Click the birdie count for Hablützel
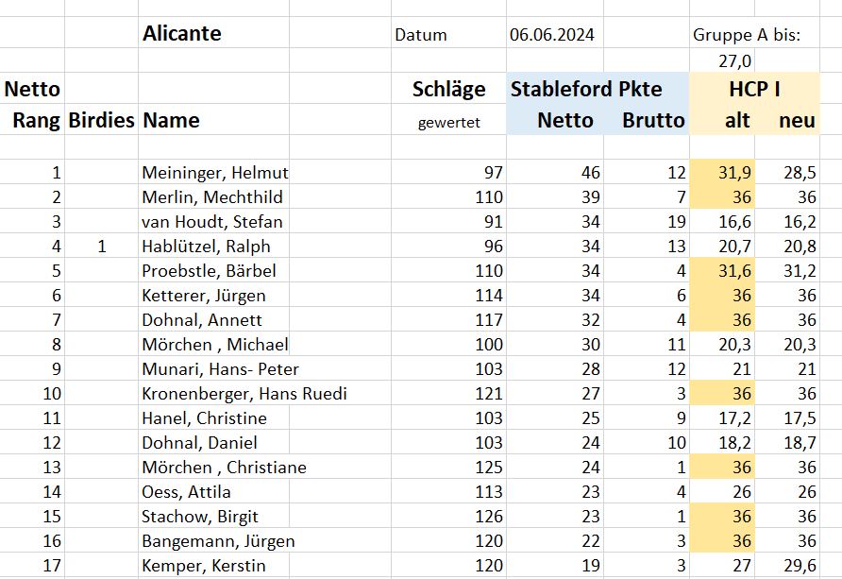This screenshot has width=842, height=579. click(x=102, y=247)
